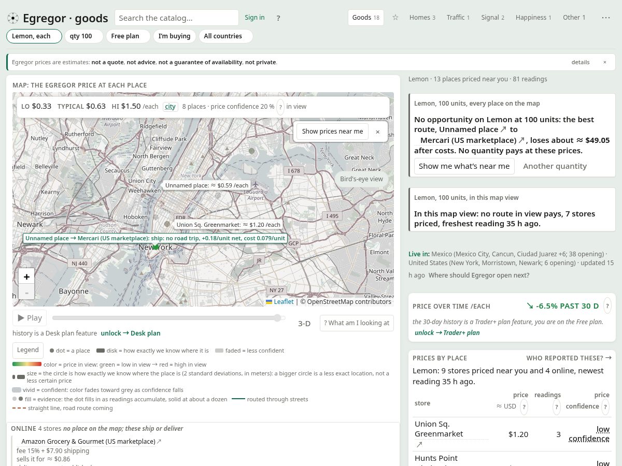Click the price color gradient legend swatch
The image size is (622, 466).
point(27,365)
